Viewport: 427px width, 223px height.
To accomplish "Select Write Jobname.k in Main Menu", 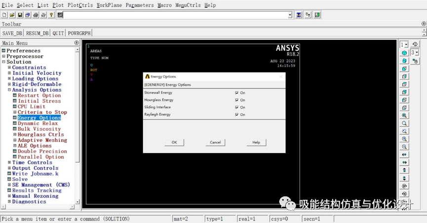I will [x=35, y=174].
